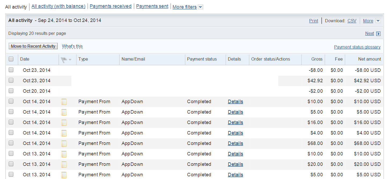This screenshot has height=179, width=391.
Task: Click the Next page arrow icon
Action: pyautogui.click(x=378, y=34)
